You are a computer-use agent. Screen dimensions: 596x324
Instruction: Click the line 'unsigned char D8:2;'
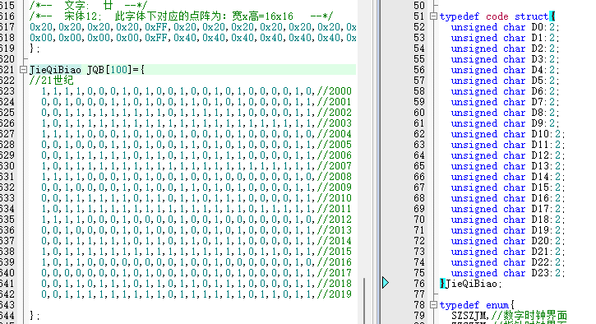pyautogui.click(x=505, y=113)
